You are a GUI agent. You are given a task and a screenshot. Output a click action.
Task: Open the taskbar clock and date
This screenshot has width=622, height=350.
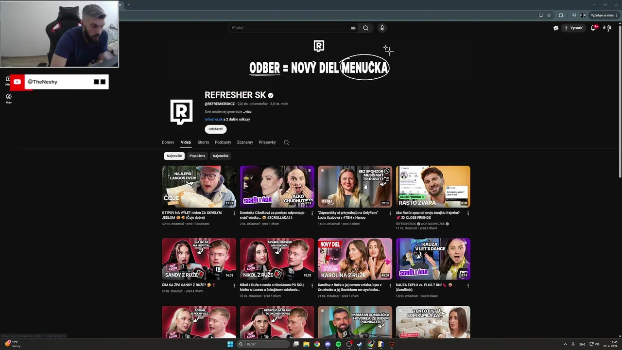tap(609, 344)
